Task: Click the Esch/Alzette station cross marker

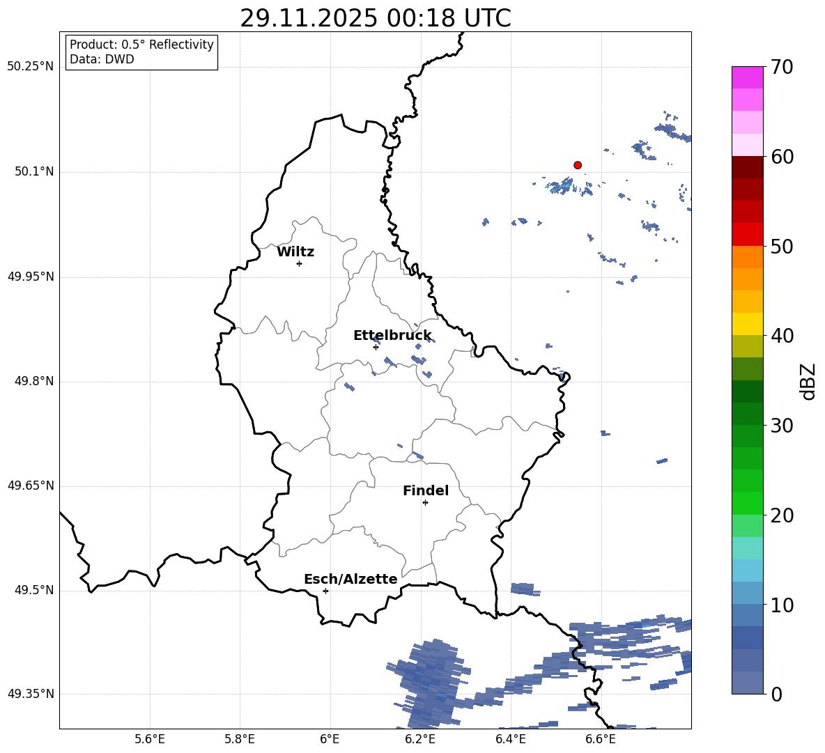Action: [x=325, y=591]
